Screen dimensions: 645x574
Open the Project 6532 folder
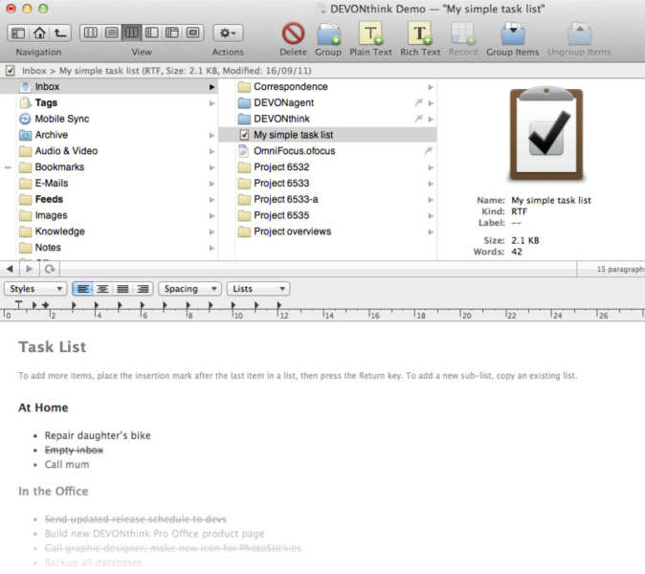coord(328,166)
